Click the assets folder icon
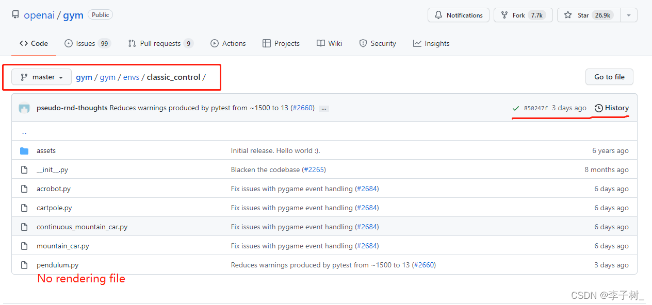652x305 pixels. coord(24,150)
